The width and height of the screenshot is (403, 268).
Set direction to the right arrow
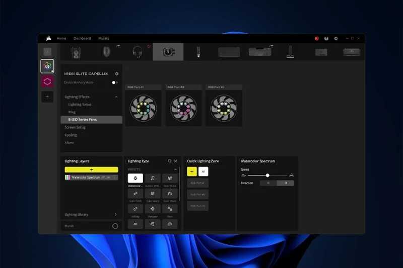click(x=286, y=183)
